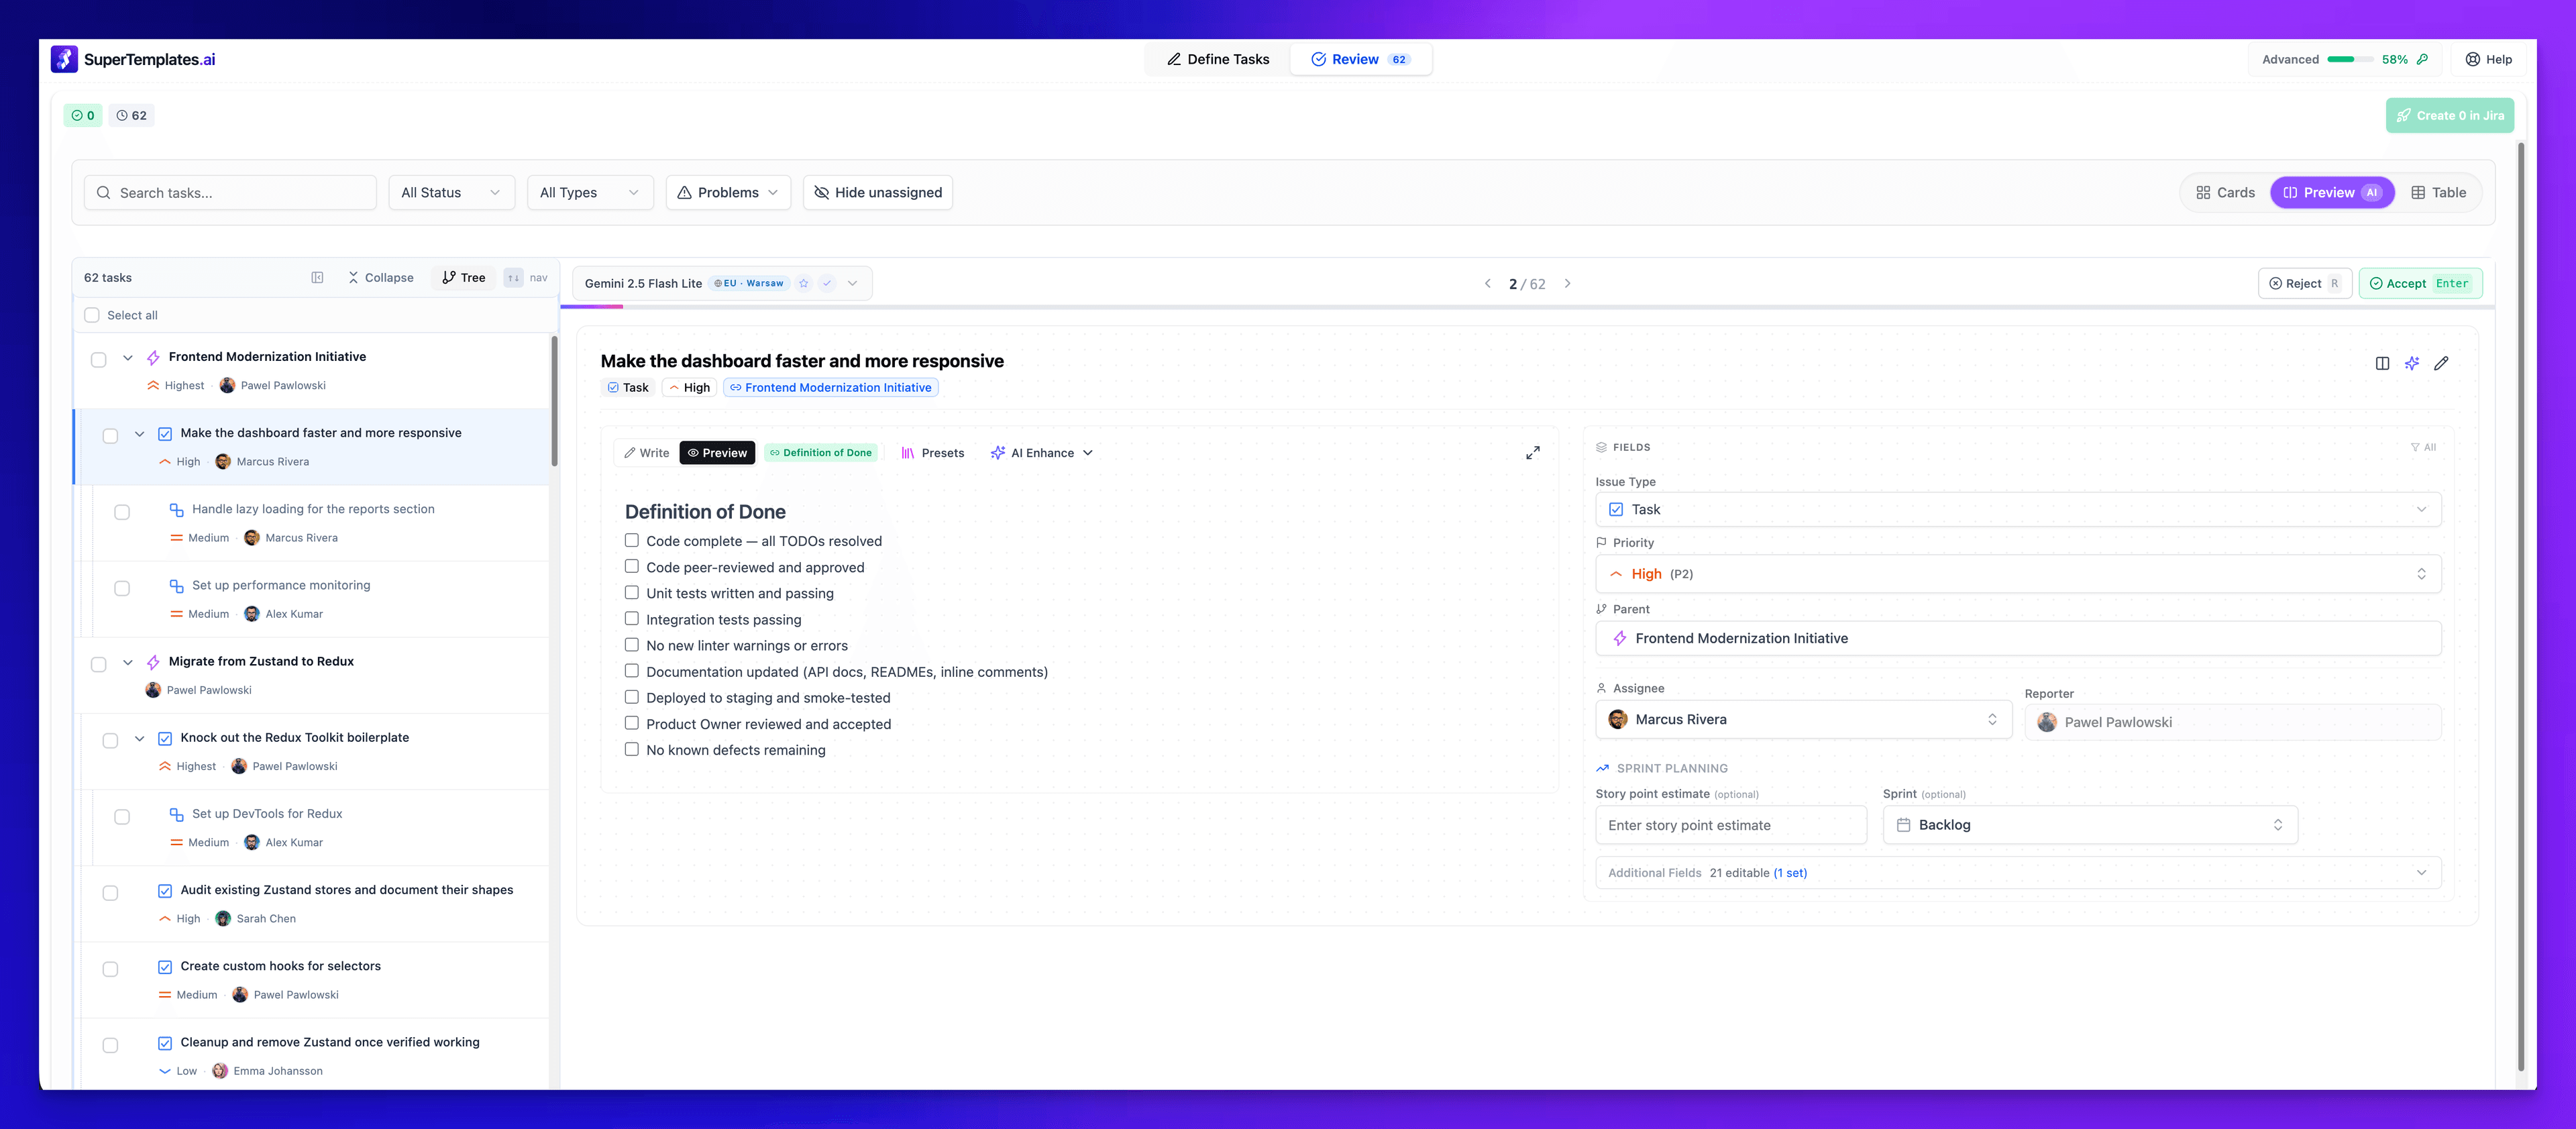Enable Hide unassigned filter
The image size is (2576, 1129).
tap(877, 192)
